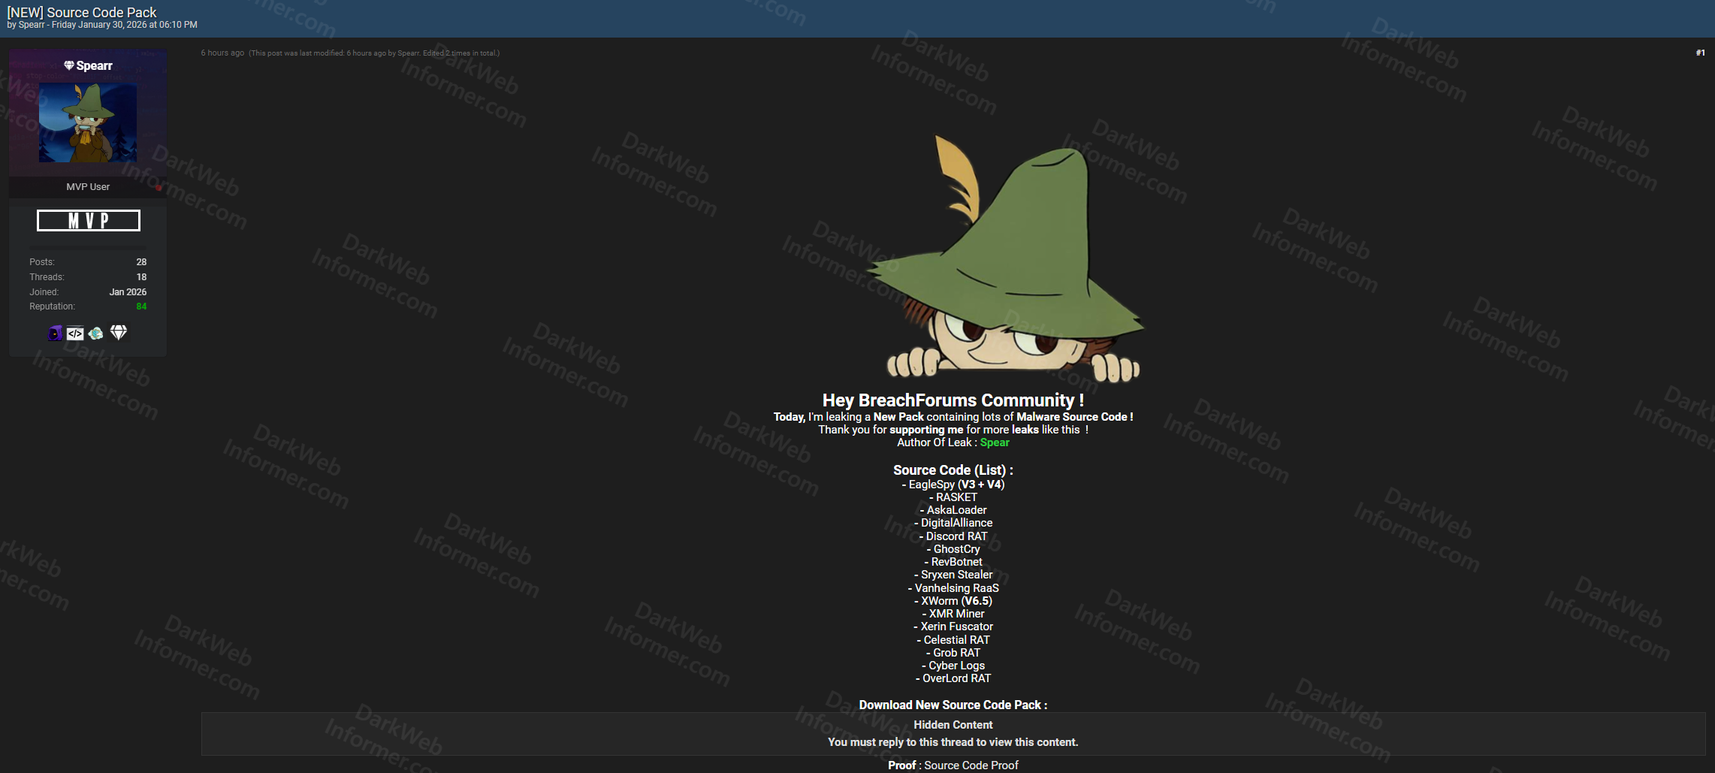Click the Threads count 18
This screenshot has width=1715, height=773.
pos(141,277)
